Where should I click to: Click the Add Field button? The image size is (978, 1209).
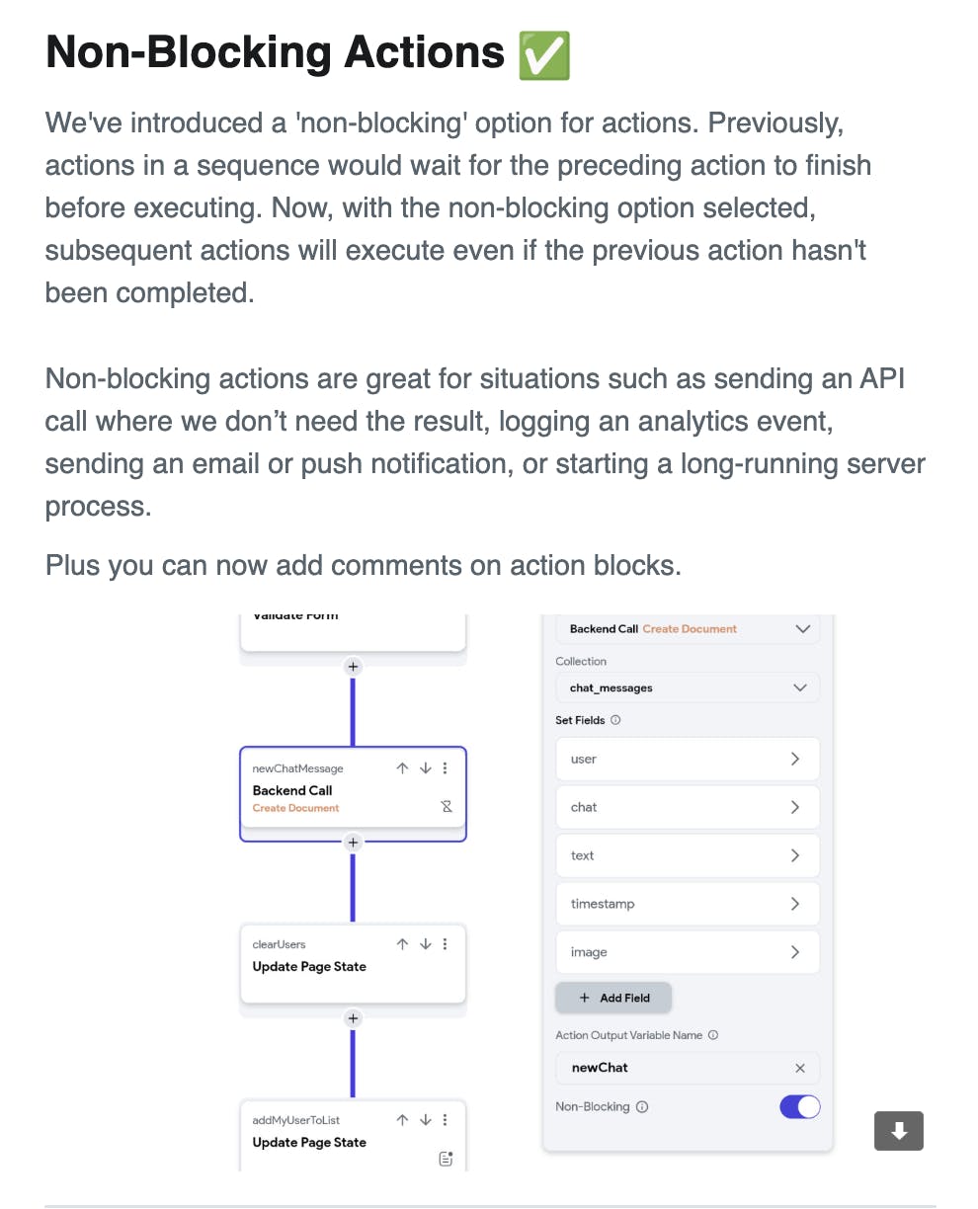tap(613, 998)
